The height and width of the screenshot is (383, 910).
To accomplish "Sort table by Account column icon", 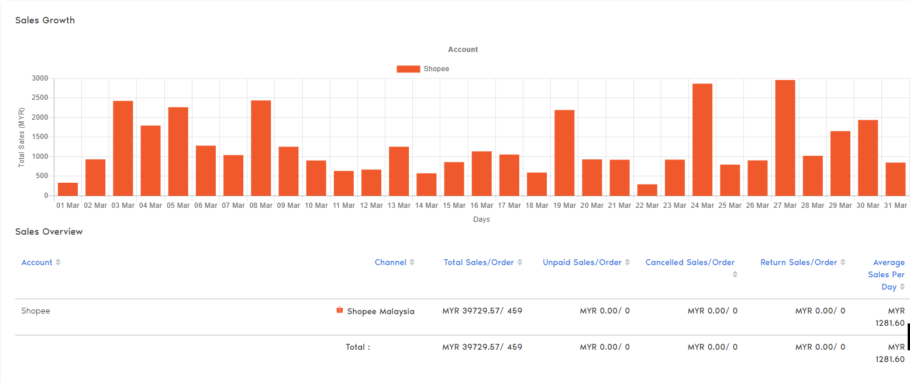I will click(x=58, y=263).
